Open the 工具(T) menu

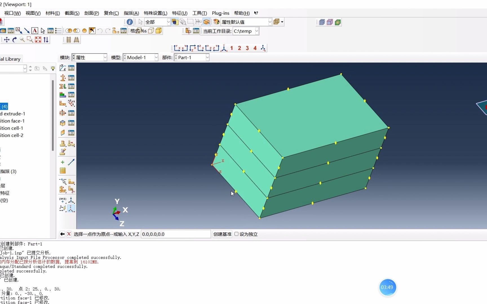[200, 13]
